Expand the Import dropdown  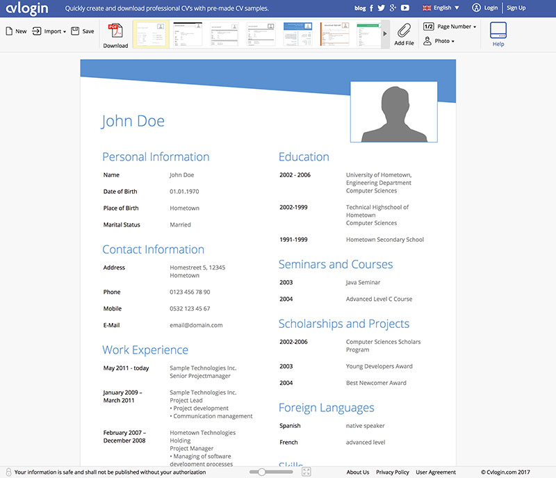49,31
